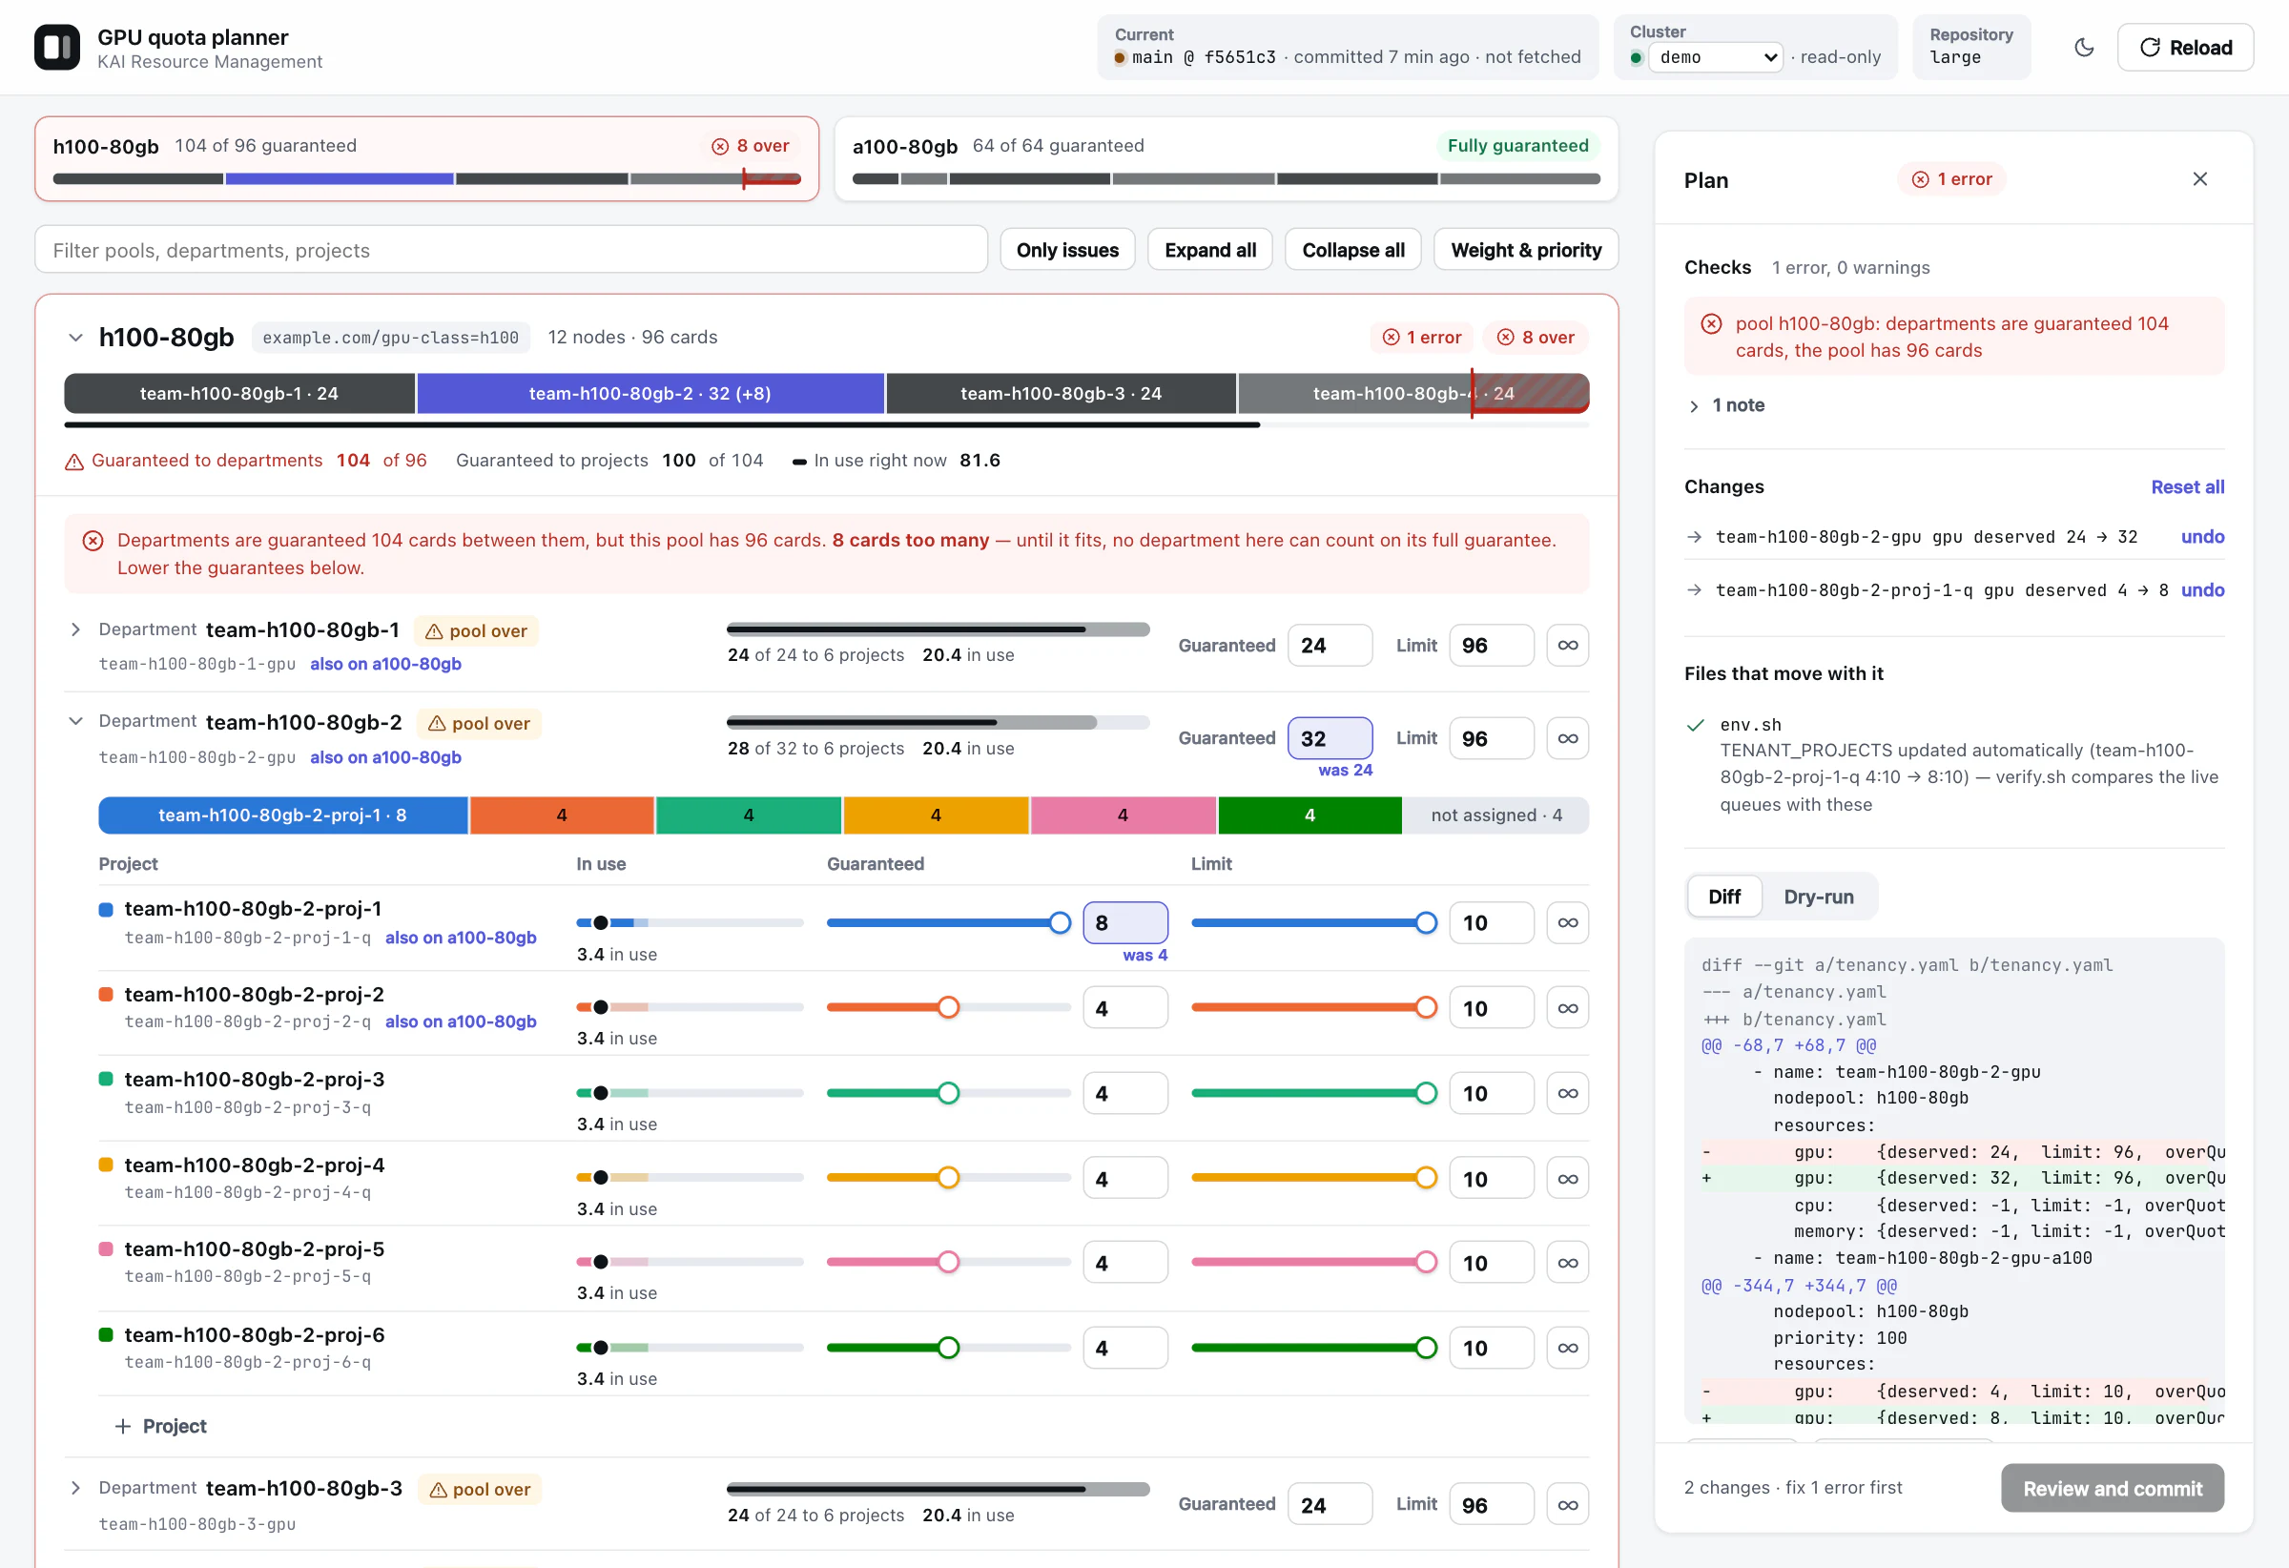Click Expand all
The width and height of the screenshot is (2289, 1568).
click(1209, 250)
